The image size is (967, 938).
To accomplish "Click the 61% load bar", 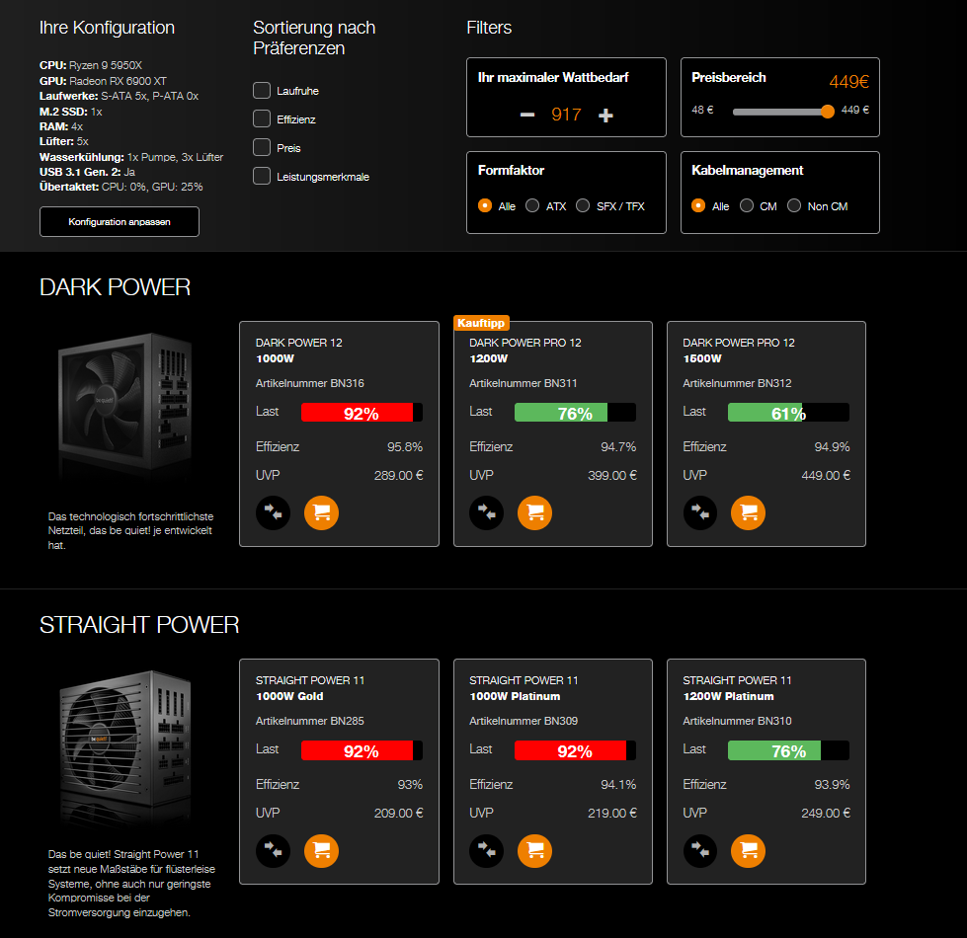I will [788, 413].
